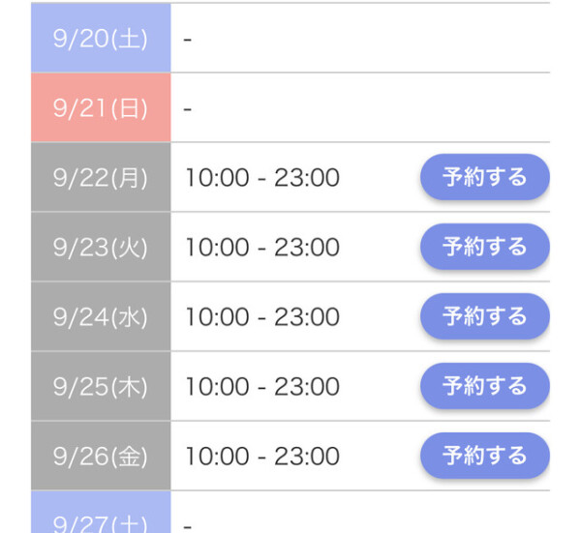Click the 9/22 (月) date cell
The width and height of the screenshot is (581, 533).
(x=101, y=177)
